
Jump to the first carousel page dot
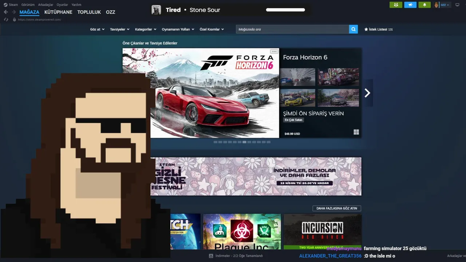pyautogui.click(x=216, y=142)
